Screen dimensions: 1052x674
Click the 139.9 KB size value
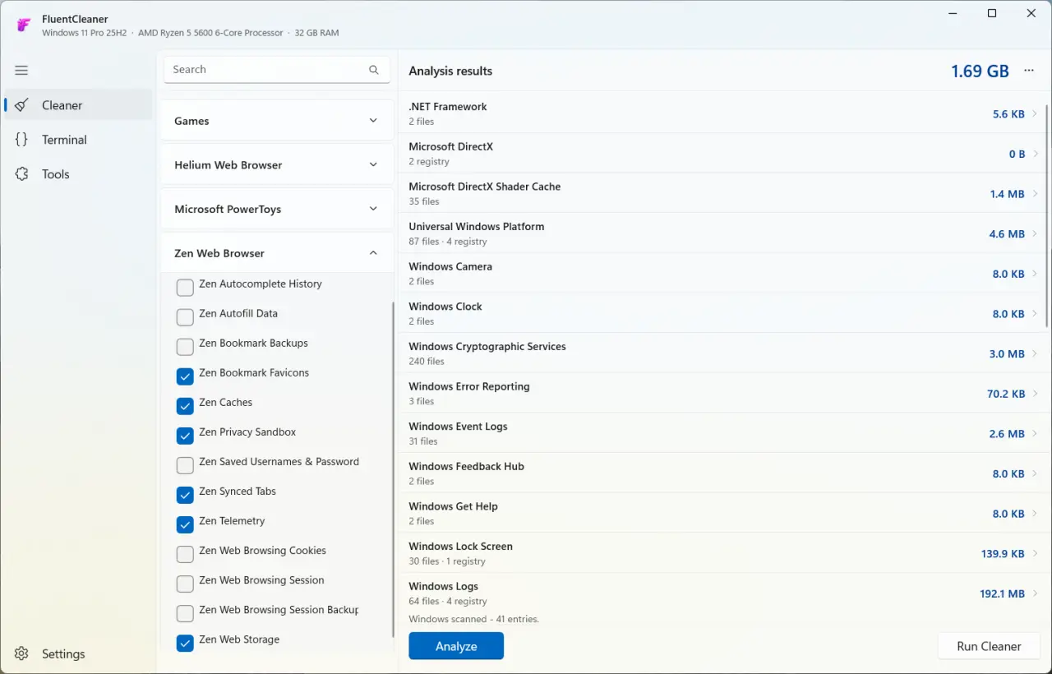point(1003,554)
